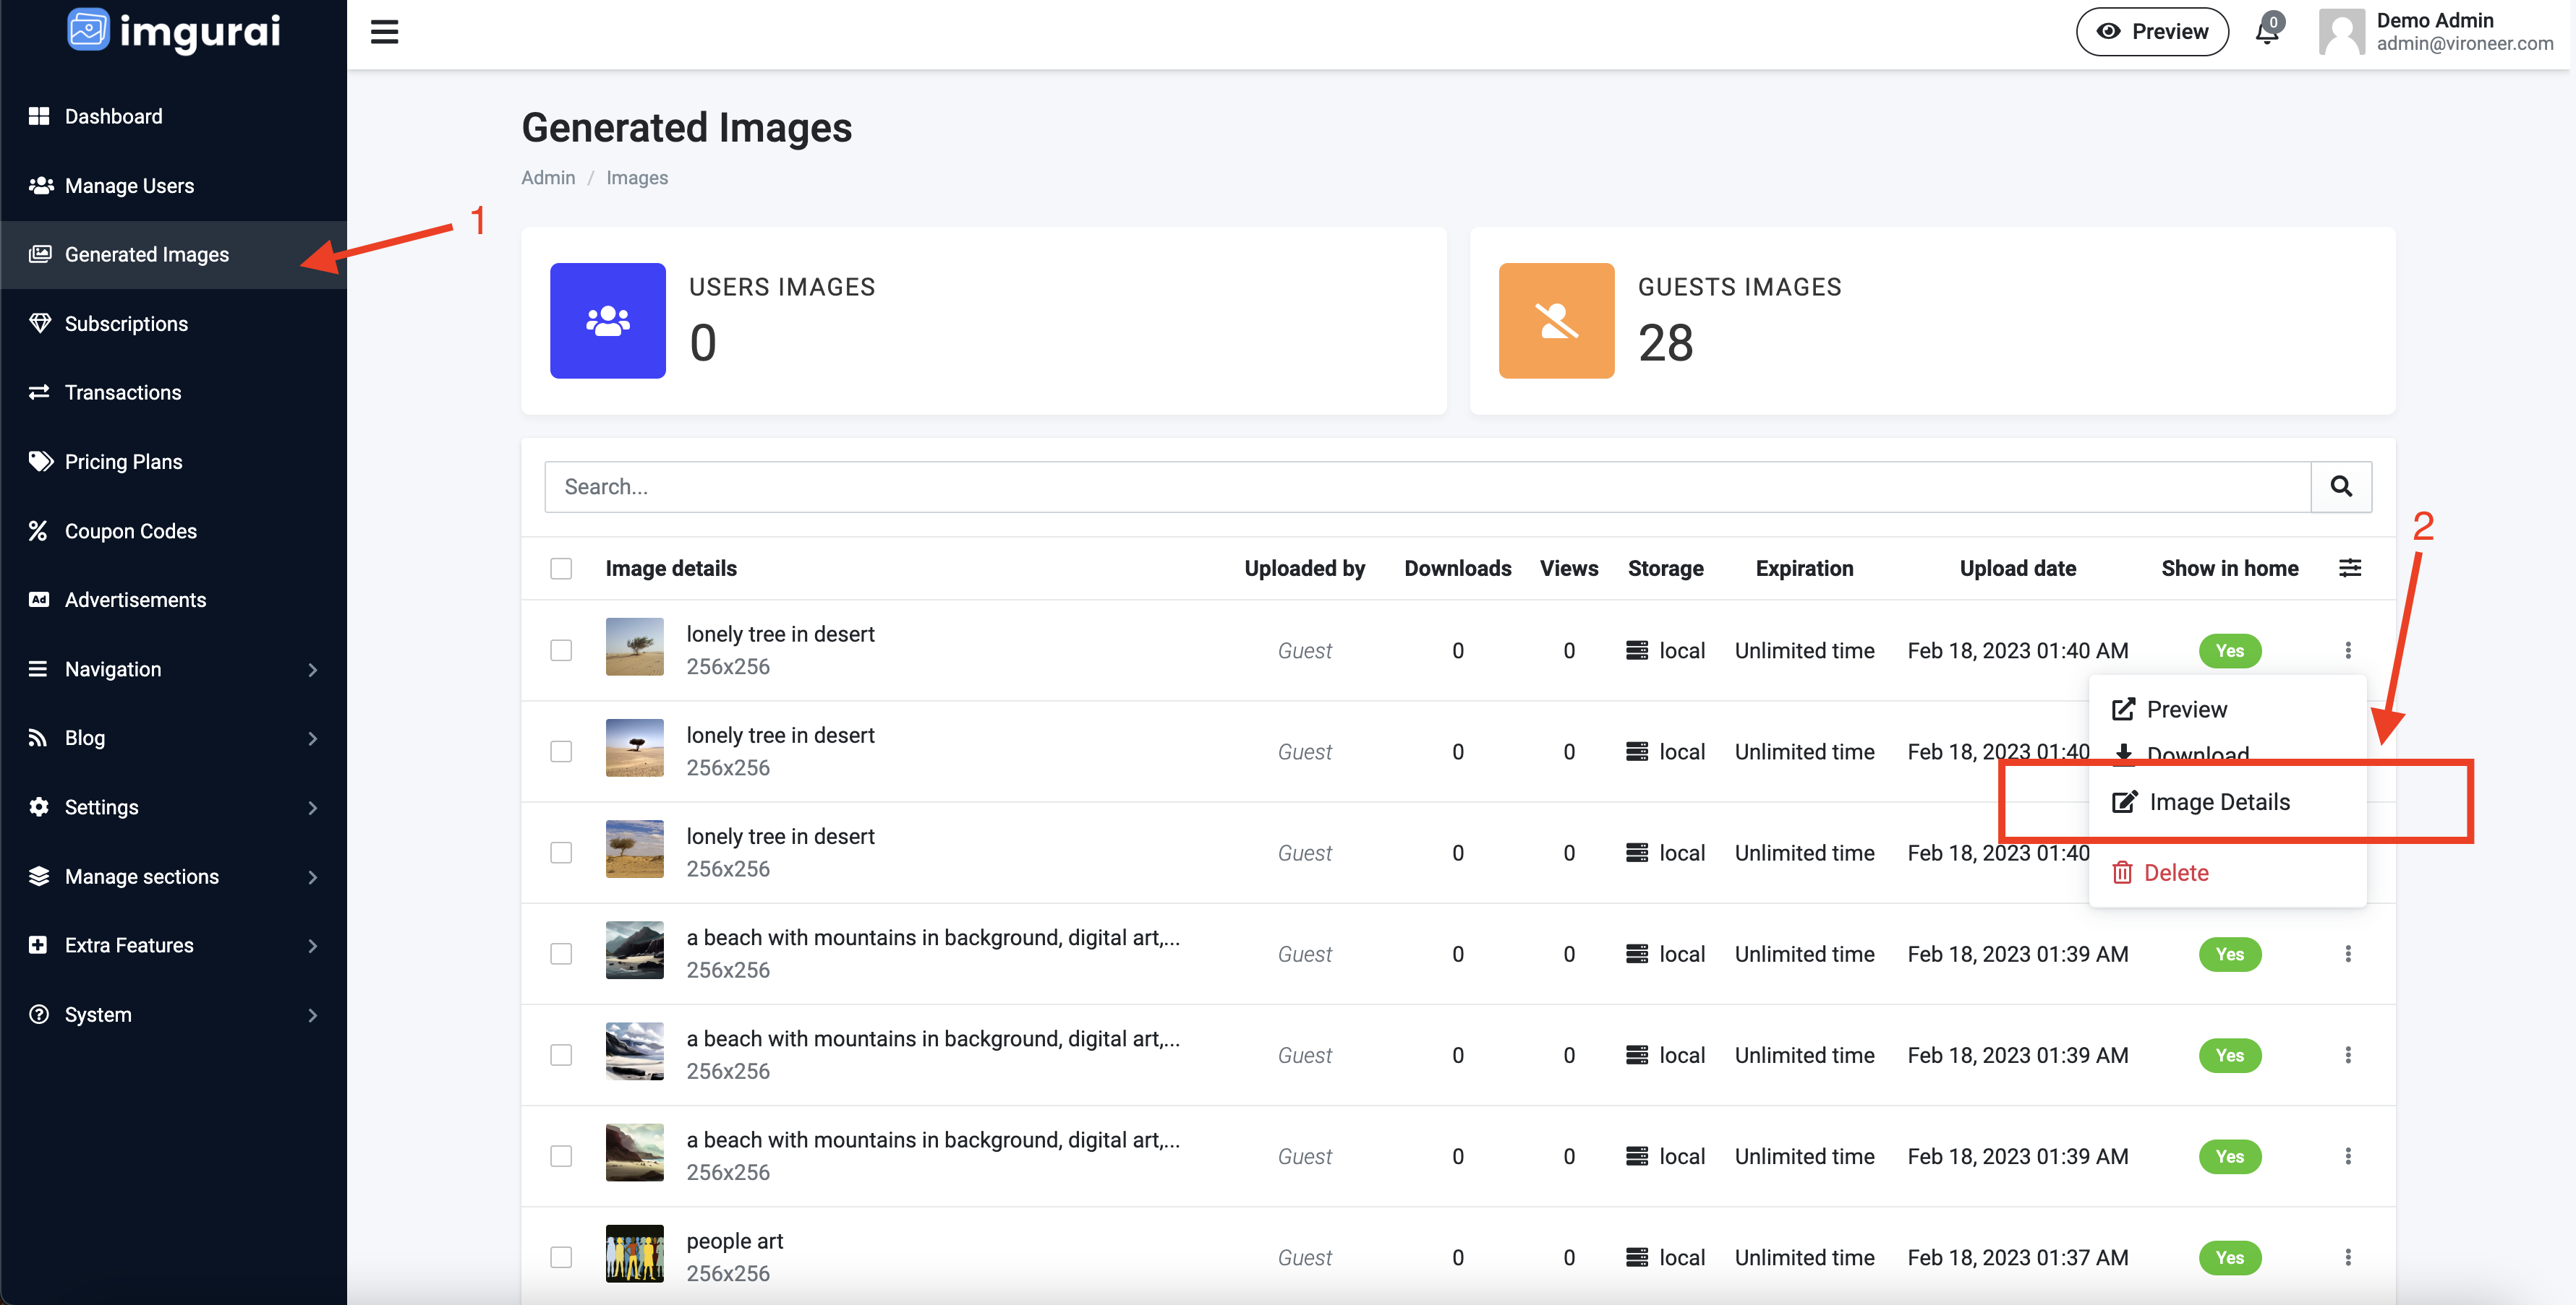The image size is (2576, 1305).
Task: Choose Image Details from the context menu
Action: tap(2218, 802)
